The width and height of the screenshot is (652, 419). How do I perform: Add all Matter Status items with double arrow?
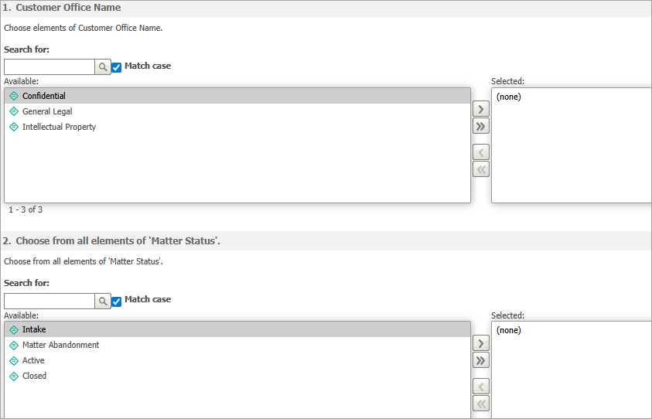pos(480,360)
